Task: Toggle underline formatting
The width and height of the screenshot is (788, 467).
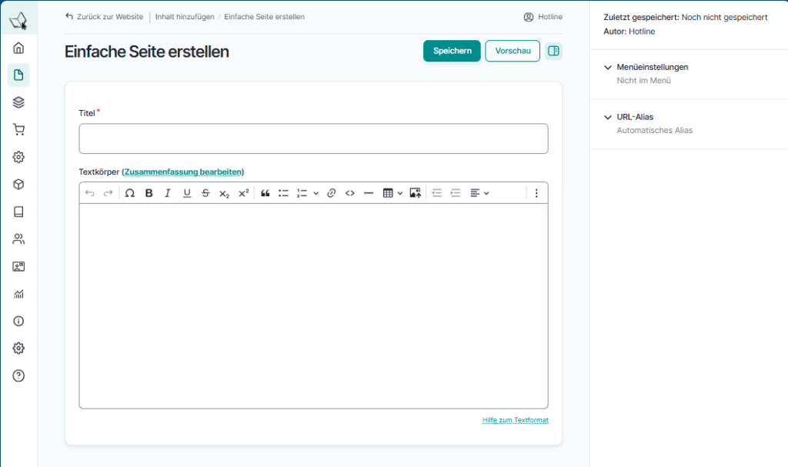Action: 187,193
